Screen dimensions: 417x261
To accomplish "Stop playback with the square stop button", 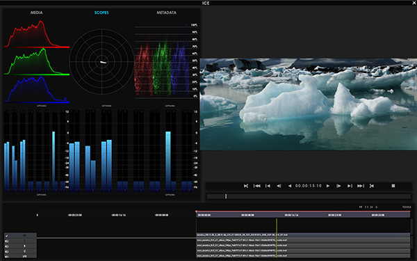I will [393, 186].
